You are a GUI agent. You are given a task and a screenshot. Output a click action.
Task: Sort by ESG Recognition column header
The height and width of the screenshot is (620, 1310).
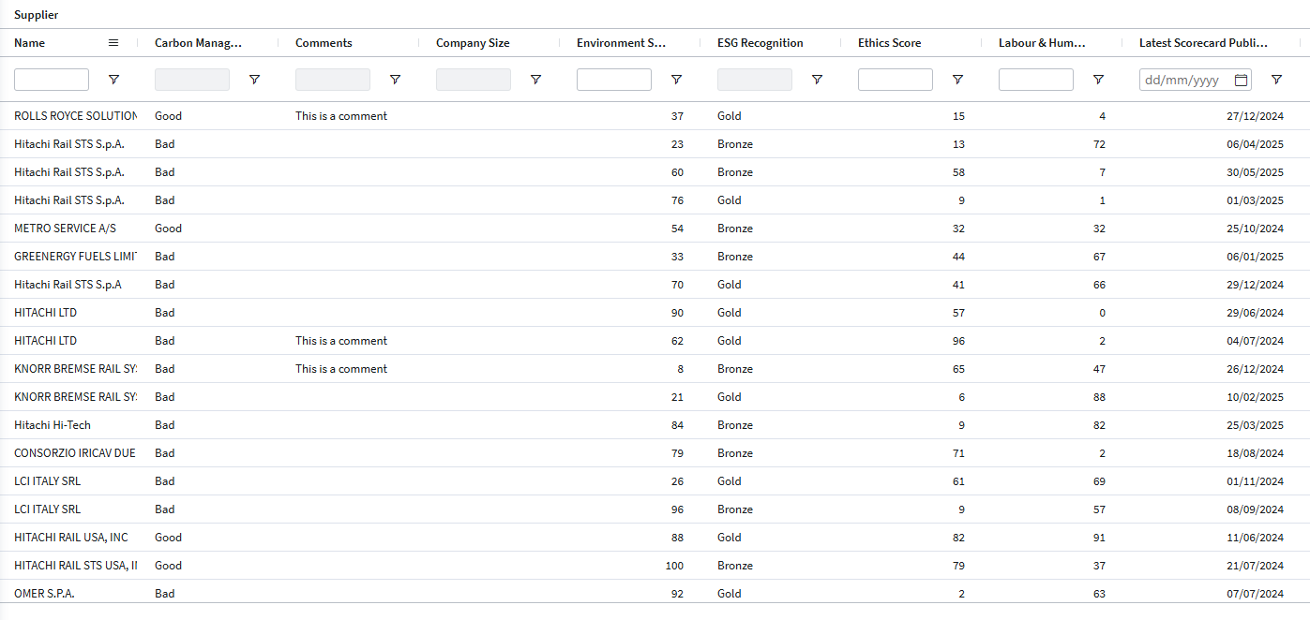tap(760, 43)
